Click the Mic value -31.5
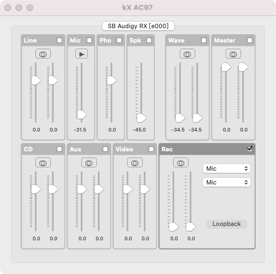Viewport: 276px width, 274px height. 80,130
